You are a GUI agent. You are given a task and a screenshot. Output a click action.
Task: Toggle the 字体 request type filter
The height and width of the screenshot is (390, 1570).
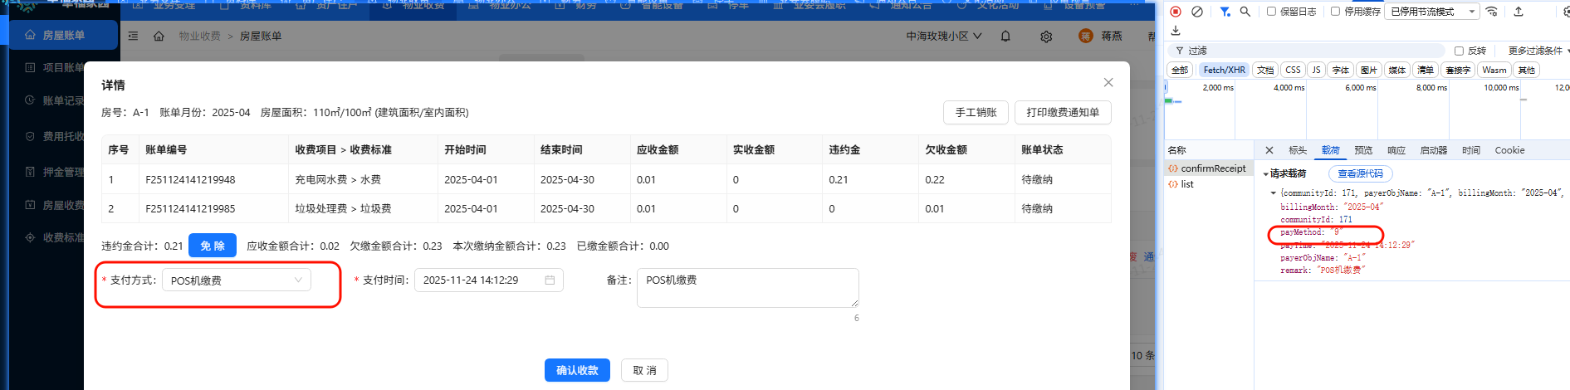coord(1341,70)
